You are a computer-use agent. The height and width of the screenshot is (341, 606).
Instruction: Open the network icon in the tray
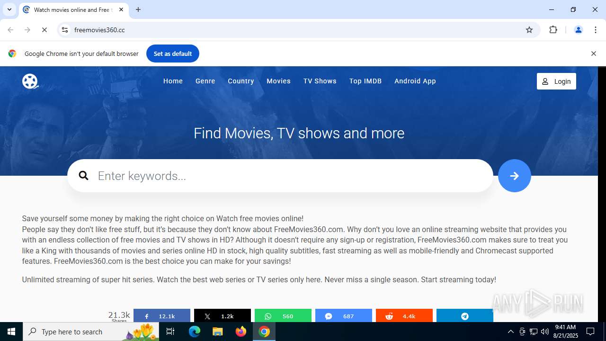(x=534, y=332)
